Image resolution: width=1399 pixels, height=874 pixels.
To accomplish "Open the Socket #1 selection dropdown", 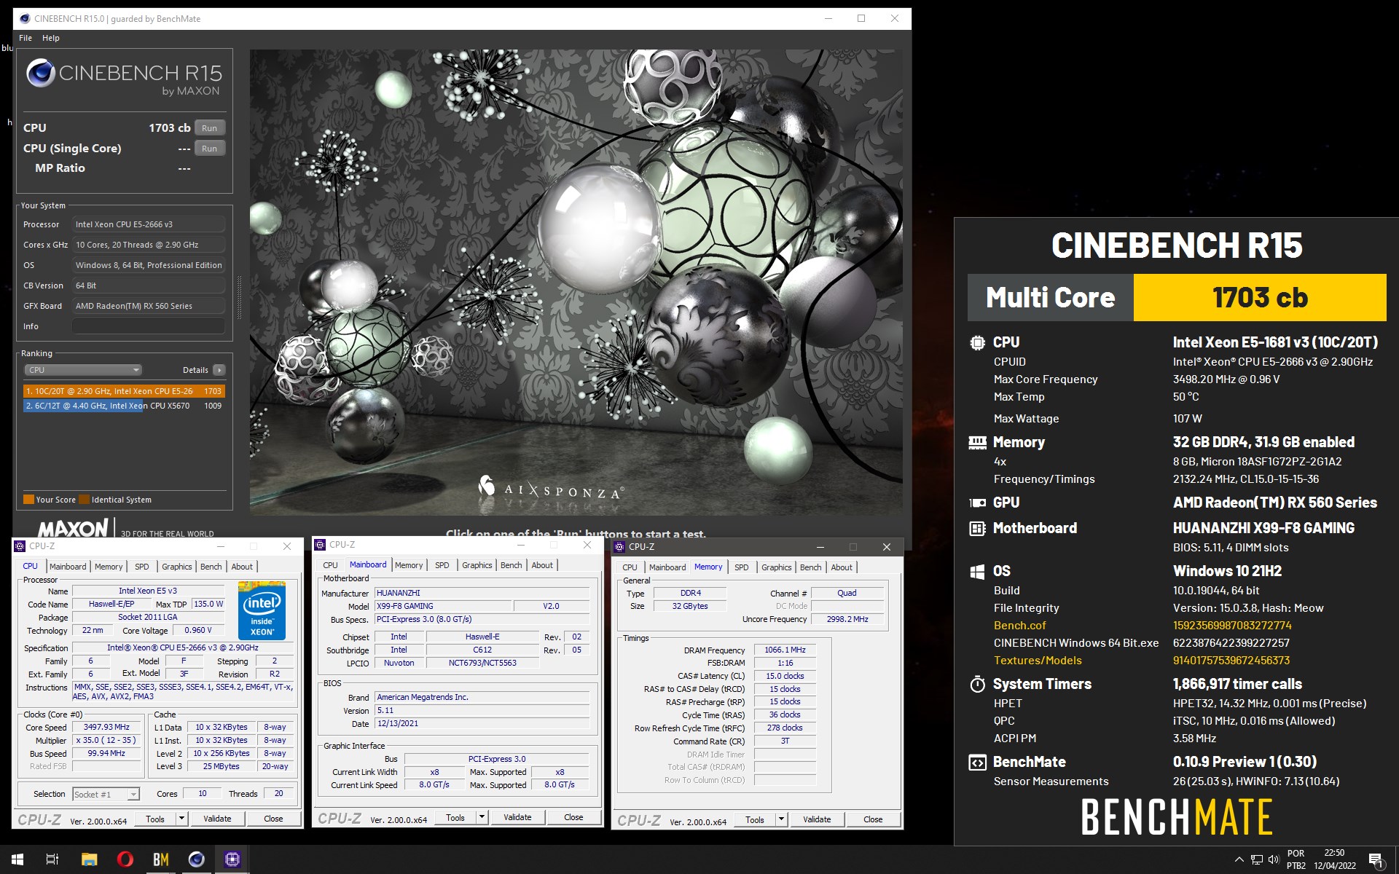I will 106,794.
